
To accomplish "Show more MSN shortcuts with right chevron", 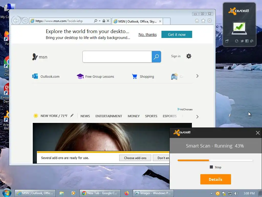I will coord(197,76).
